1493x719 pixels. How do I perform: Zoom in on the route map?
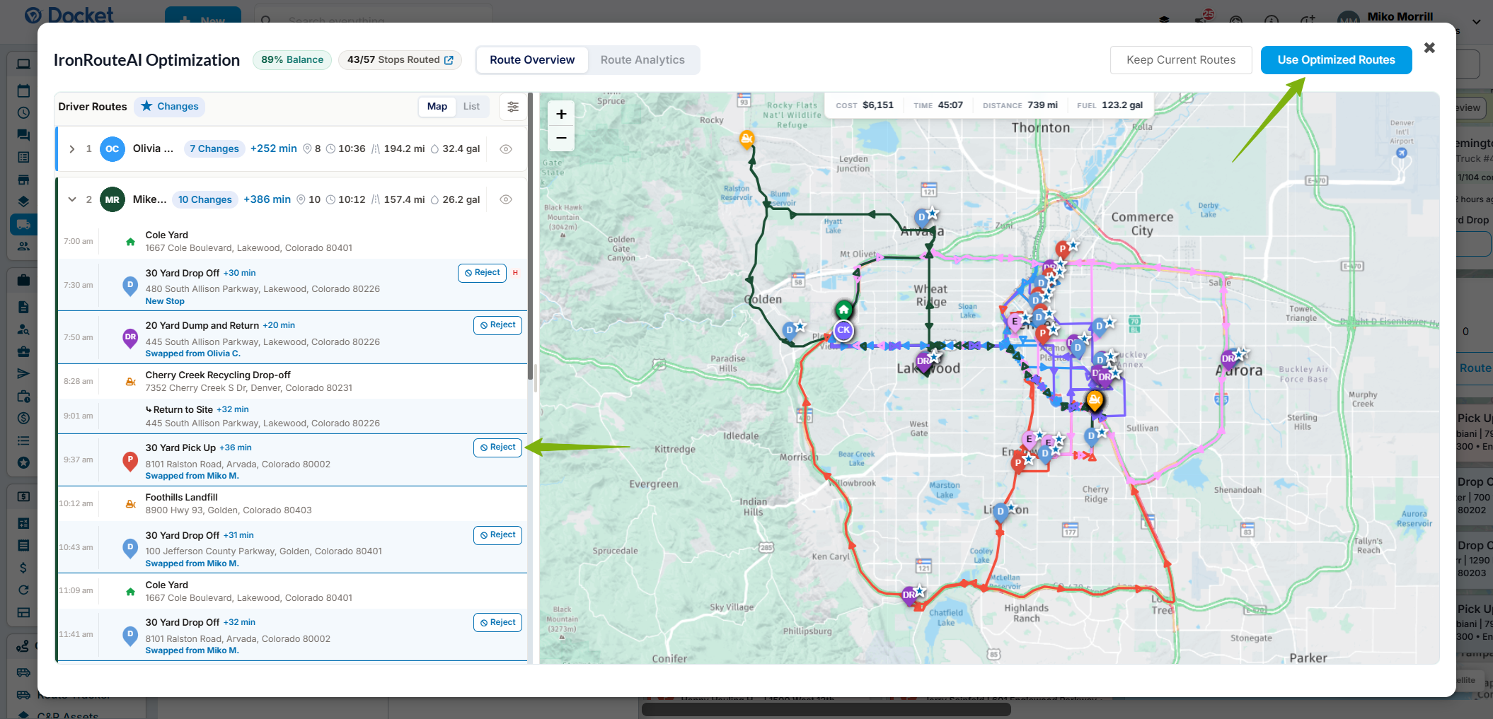[561, 113]
